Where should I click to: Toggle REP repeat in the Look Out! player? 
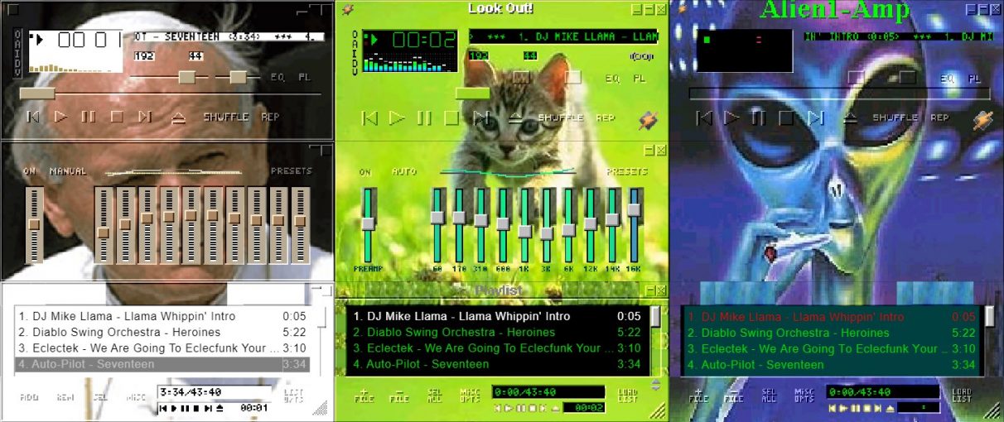(x=605, y=117)
